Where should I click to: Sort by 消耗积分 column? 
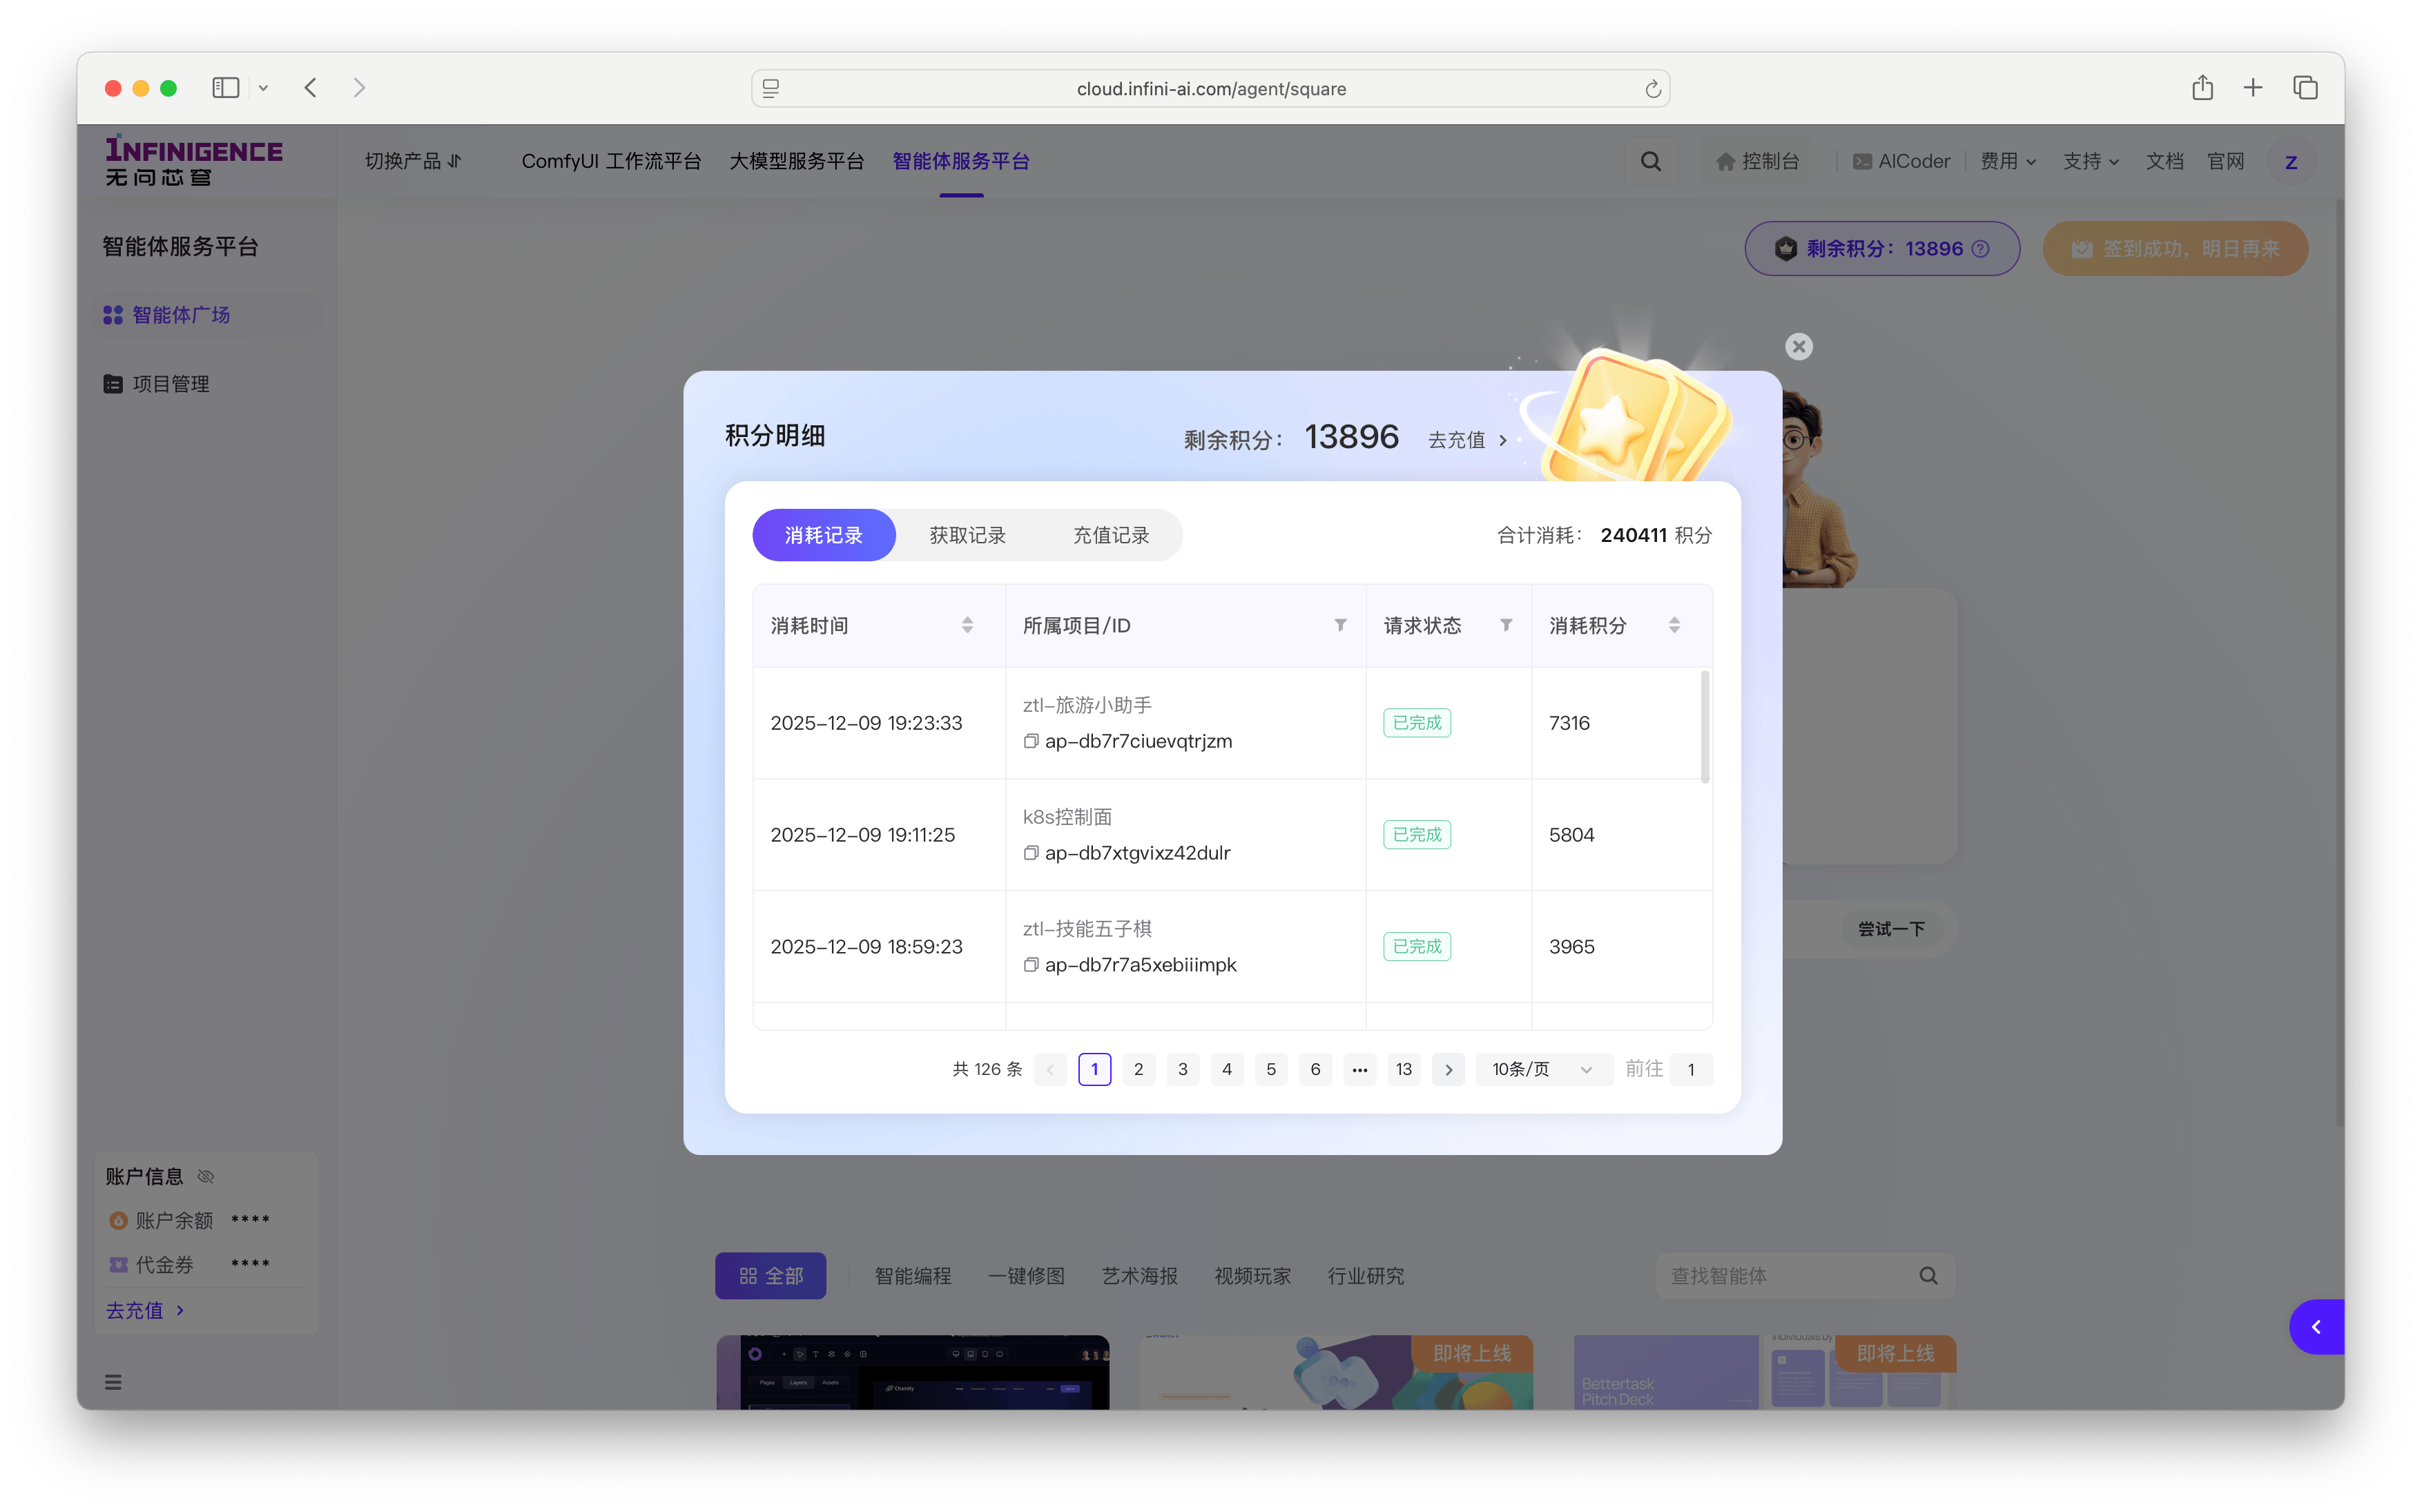click(1674, 625)
